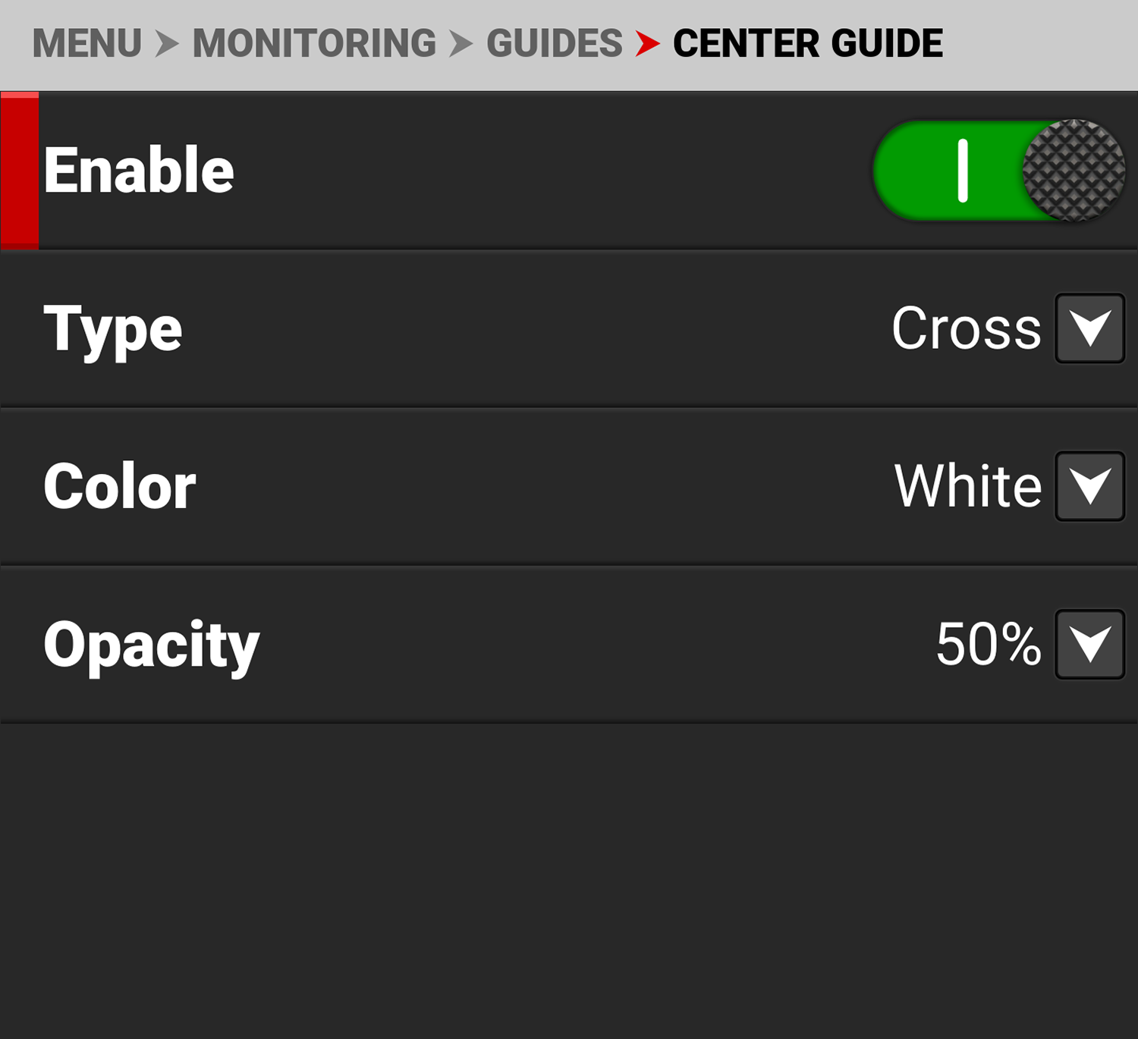Image resolution: width=1138 pixels, height=1039 pixels.
Task: Click the "Cross" type value
Action: coord(966,328)
